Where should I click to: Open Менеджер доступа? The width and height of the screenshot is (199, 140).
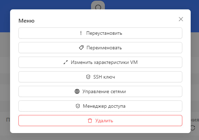click(x=100, y=106)
